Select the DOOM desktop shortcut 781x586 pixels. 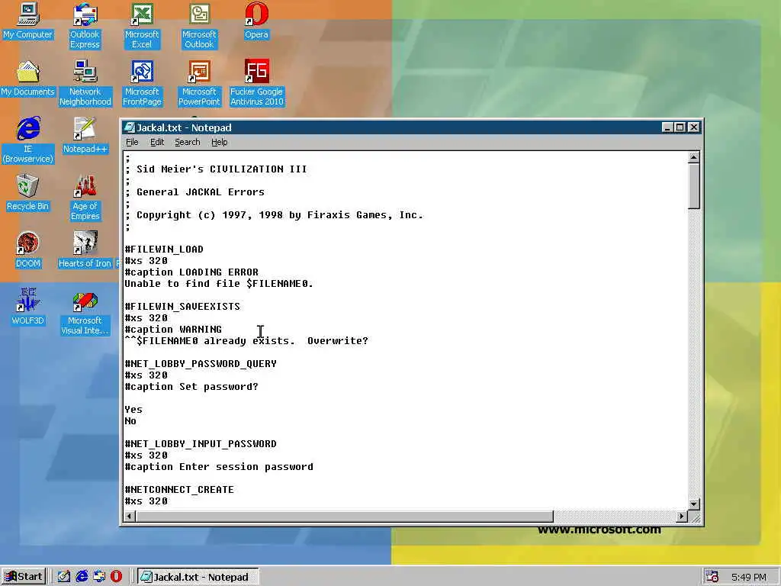tap(28, 250)
